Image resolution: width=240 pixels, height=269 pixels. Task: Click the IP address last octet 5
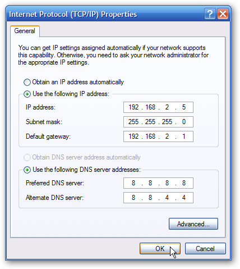click(x=184, y=107)
